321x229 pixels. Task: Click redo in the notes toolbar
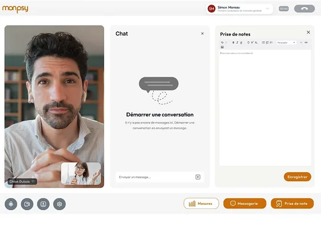[226, 42]
